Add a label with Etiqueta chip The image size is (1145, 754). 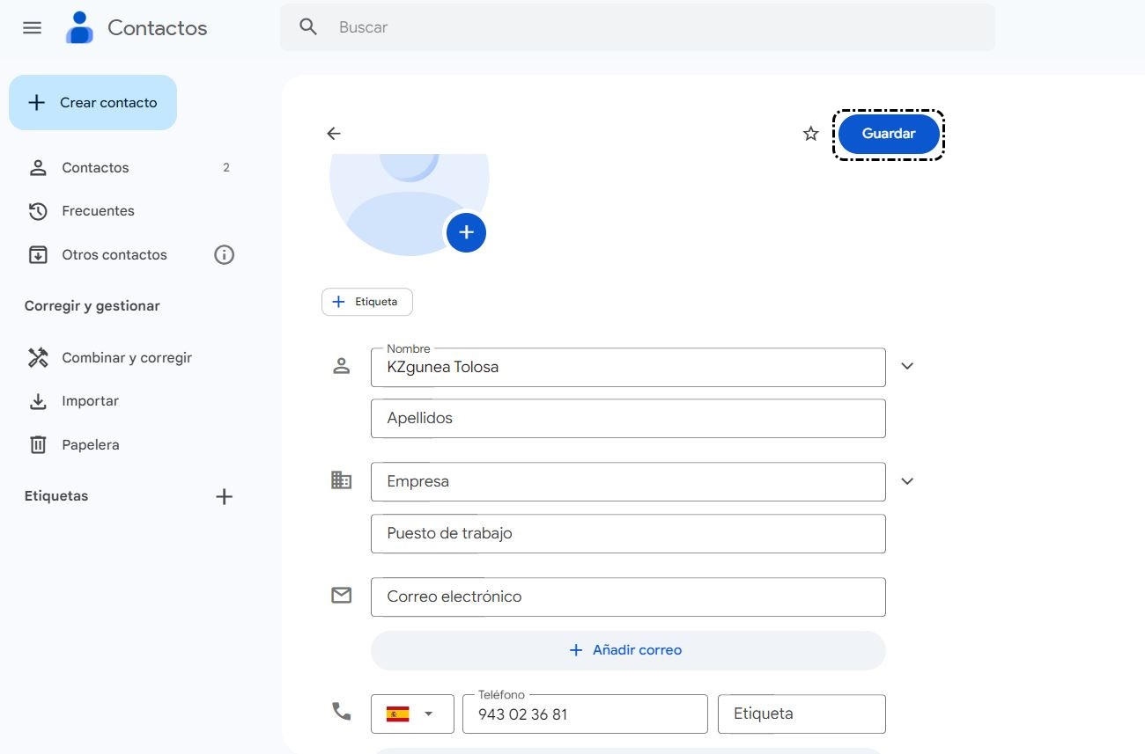367,302
